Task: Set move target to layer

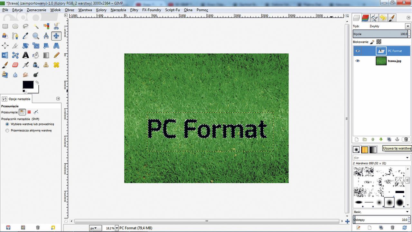Action: 22,112
